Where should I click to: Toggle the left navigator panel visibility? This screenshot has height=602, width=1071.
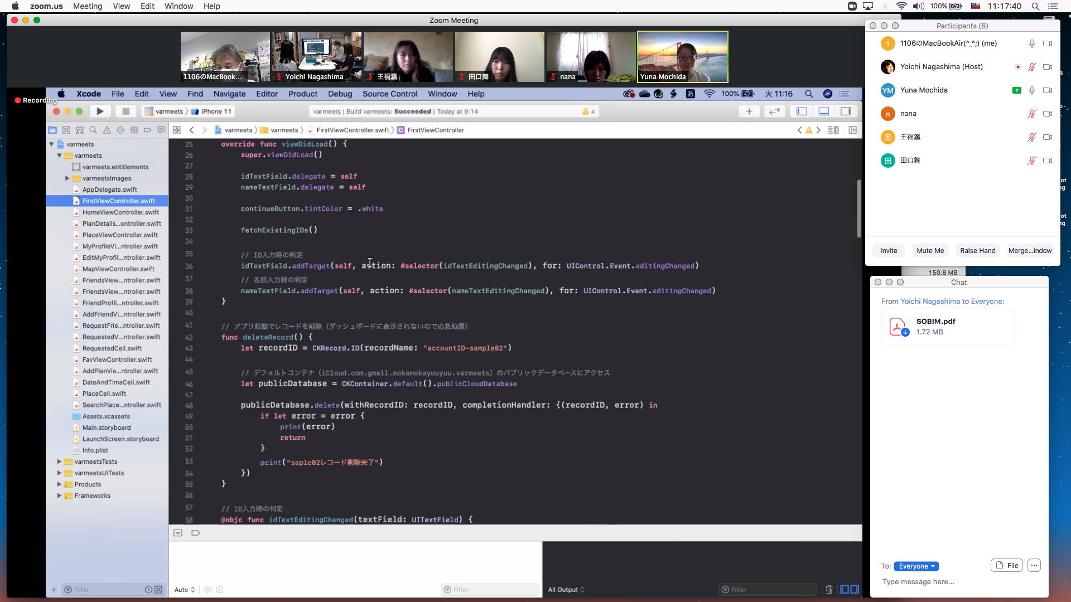click(802, 111)
